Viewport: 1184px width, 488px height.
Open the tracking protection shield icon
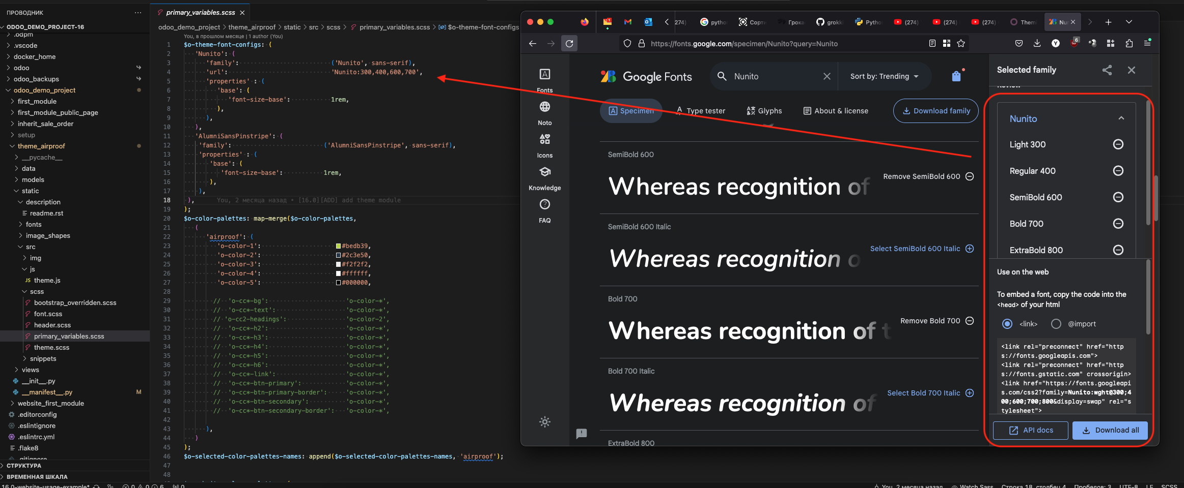[627, 44]
